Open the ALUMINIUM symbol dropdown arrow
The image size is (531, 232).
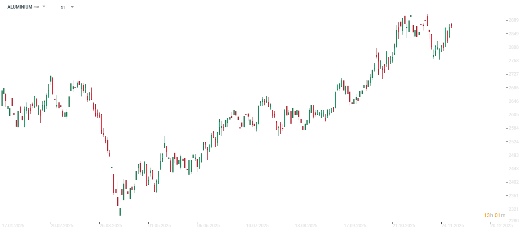[44, 7]
